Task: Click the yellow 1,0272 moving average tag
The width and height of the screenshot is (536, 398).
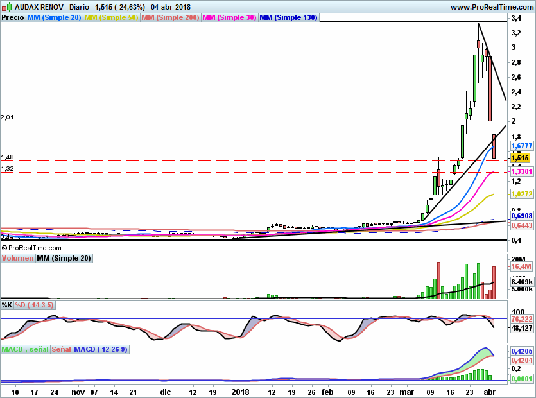Action: 521,193
